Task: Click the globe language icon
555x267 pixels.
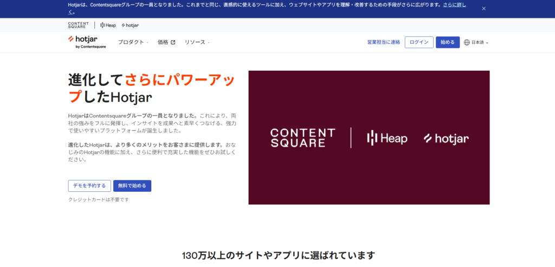Action: pos(467,42)
